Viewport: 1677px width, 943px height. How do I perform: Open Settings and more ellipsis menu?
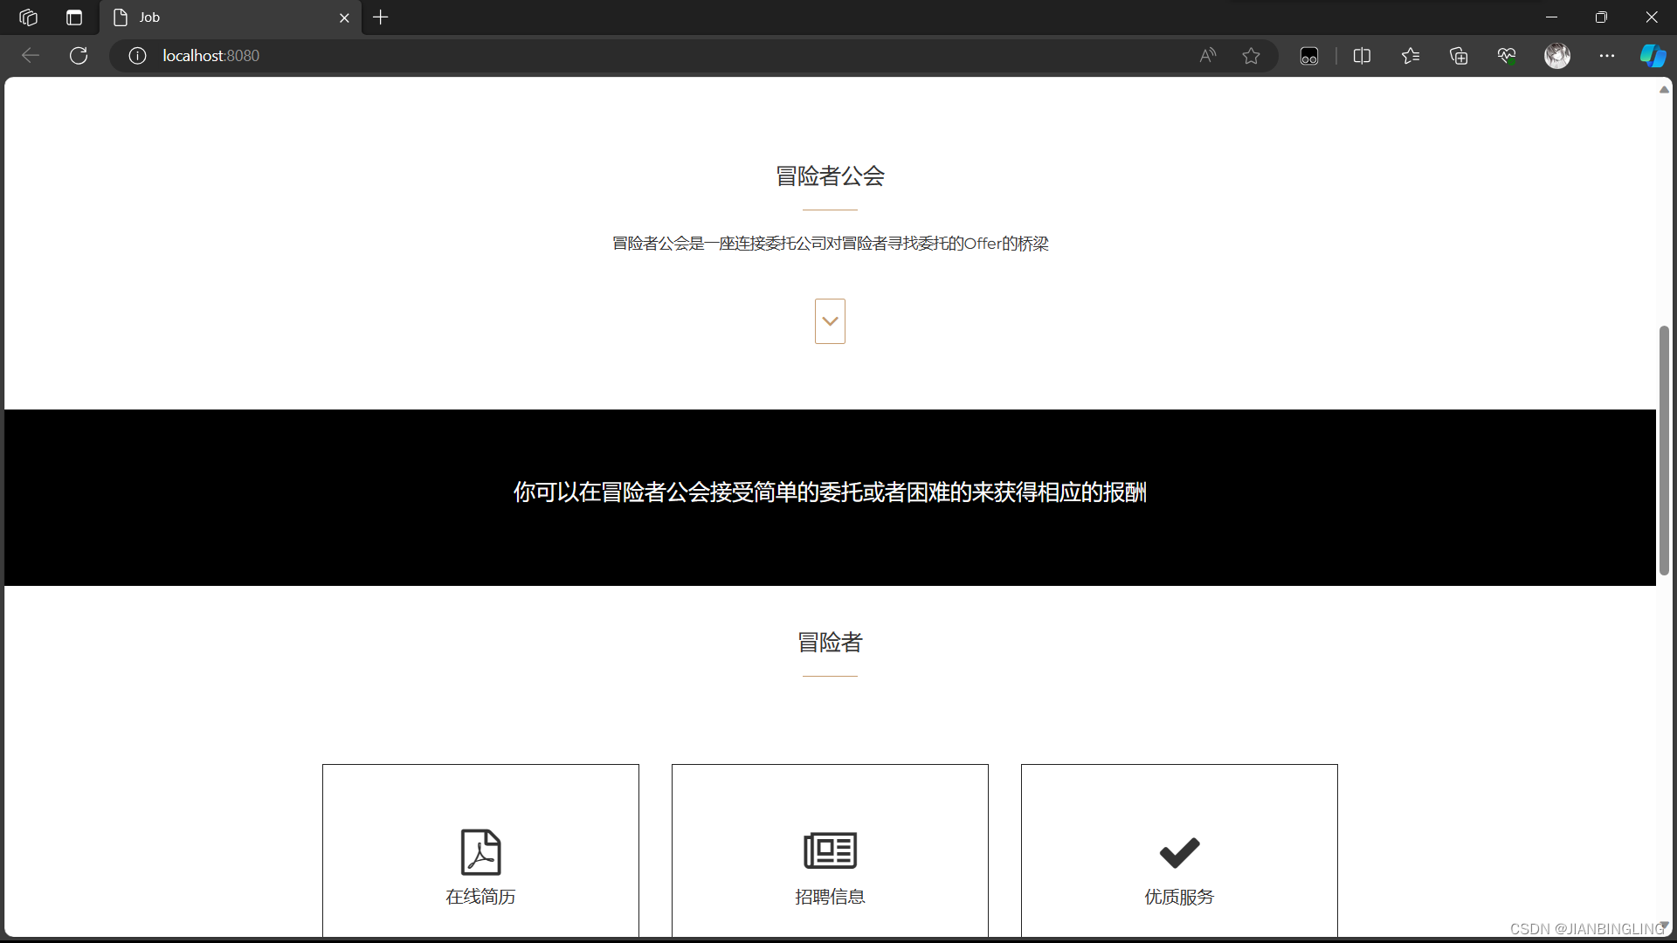point(1606,56)
